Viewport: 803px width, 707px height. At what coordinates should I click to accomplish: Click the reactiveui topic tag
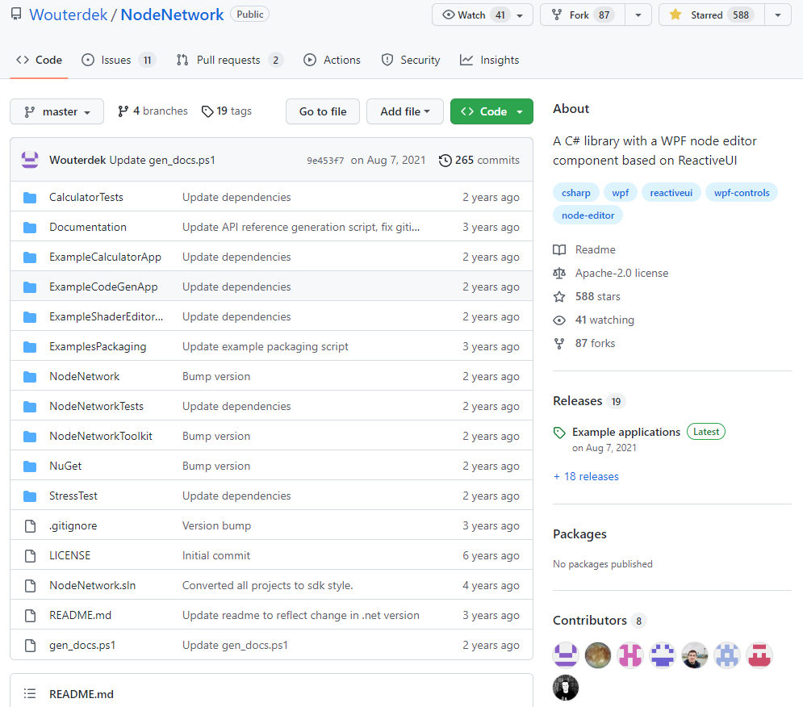point(671,193)
